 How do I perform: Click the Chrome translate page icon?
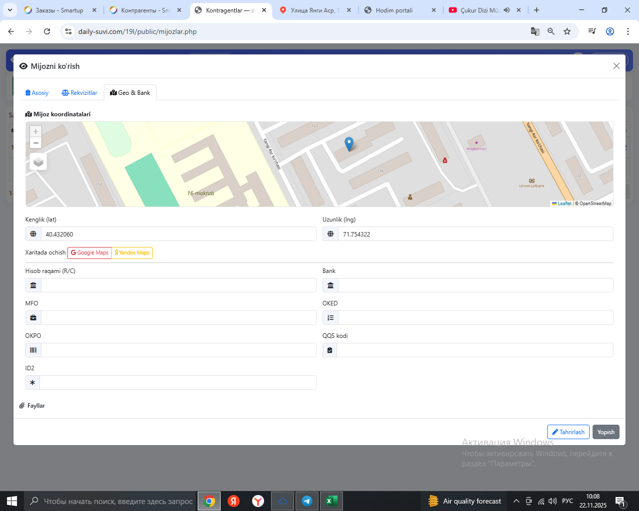[x=535, y=31]
